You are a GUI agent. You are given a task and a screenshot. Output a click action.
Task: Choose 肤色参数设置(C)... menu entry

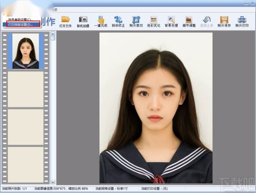click(21, 20)
